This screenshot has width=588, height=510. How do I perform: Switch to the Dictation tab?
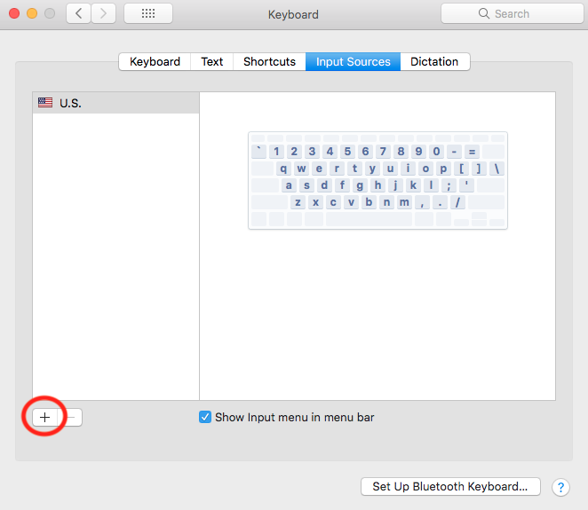coord(434,62)
